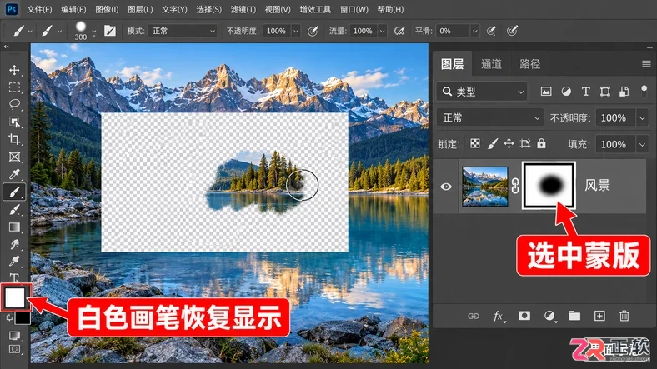
Task: Select the Object Selection tool
Action: 14,122
